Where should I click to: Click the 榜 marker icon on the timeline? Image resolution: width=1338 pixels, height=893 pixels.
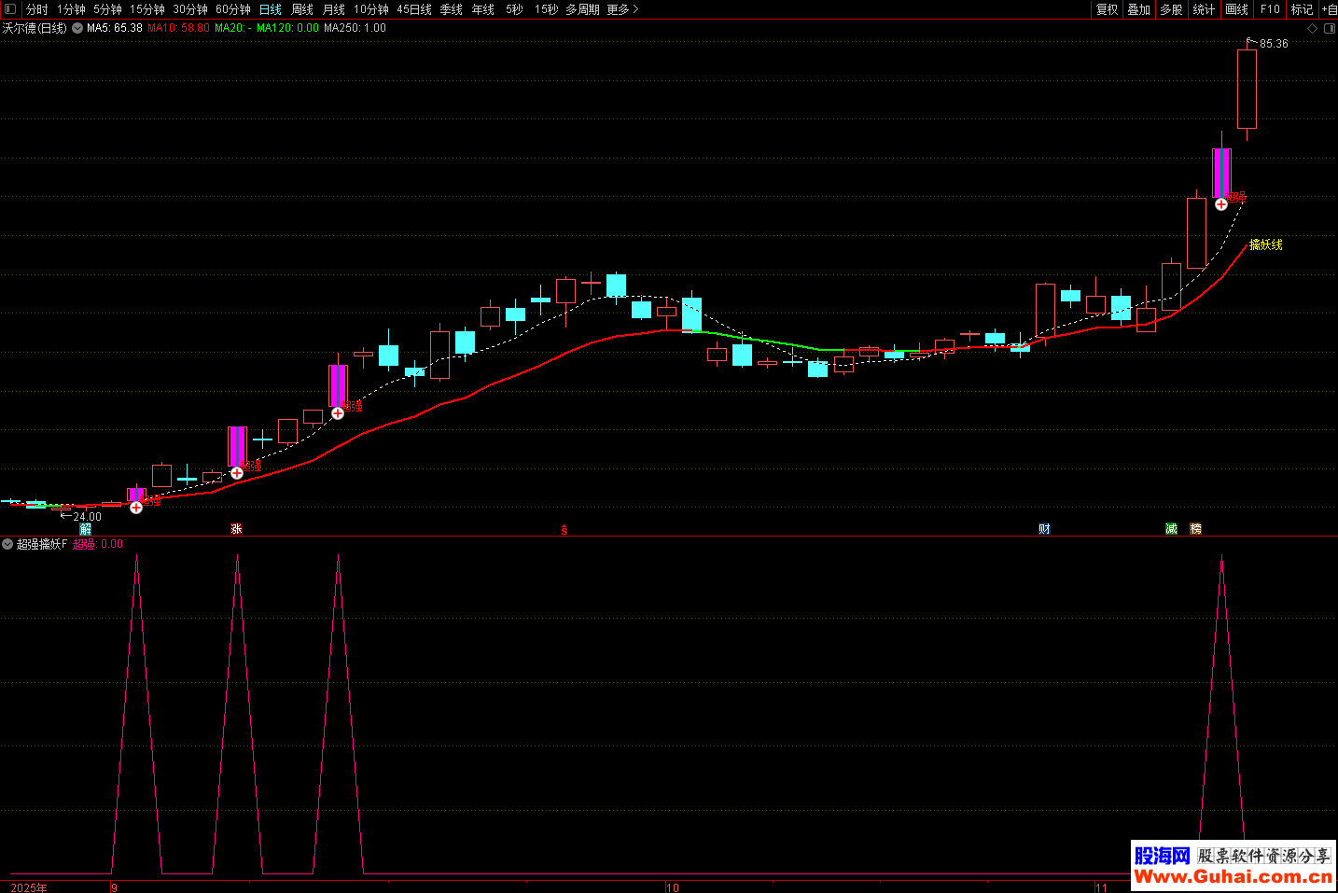point(1195,529)
